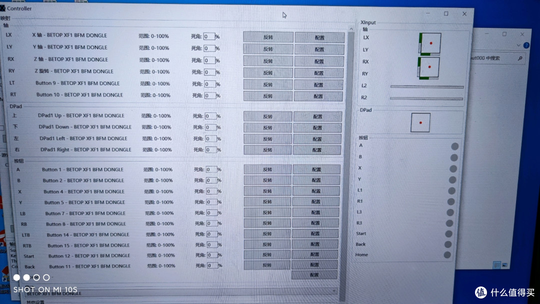The height and width of the screenshot is (304, 540).
Task: Focus the Back Button 11 dead zone field
Action: click(213, 265)
